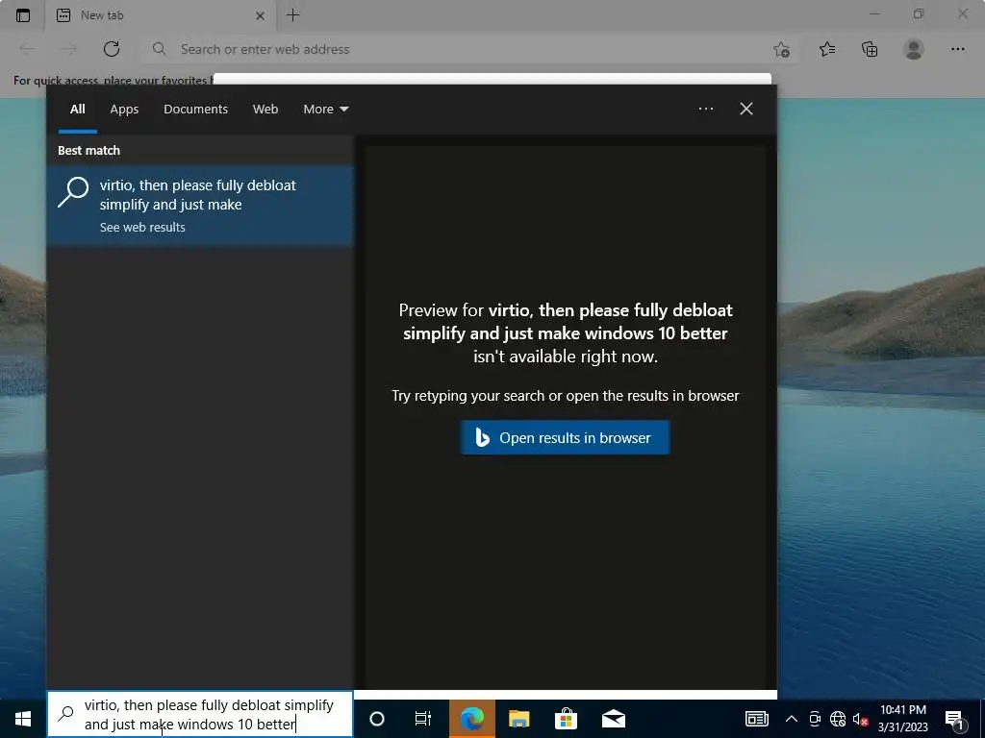Select the Documents search filter tab
This screenshot has width=985, height=738.
pyautogui.click(x=195, y=110)
